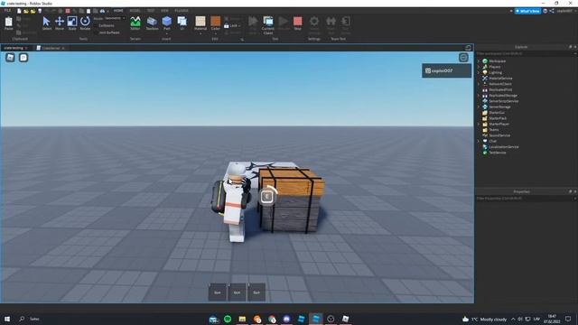Click the share icon near username
The height and width of the screenshot is (325, 578).
click(552, 11)
